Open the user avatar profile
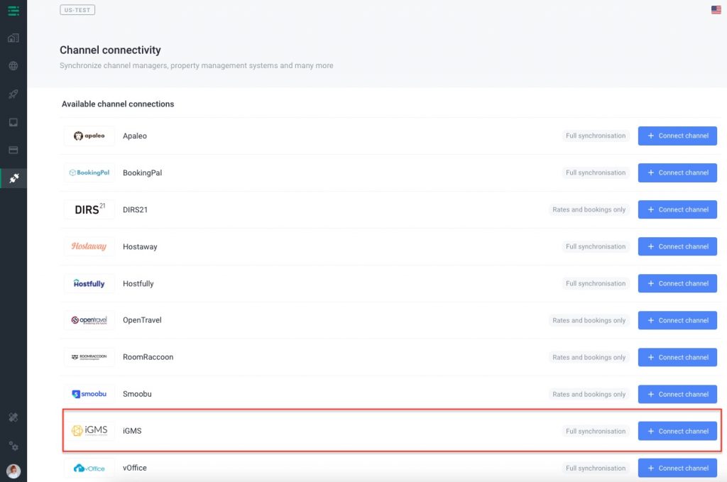 pyautogui.click(x=13, y=471)
